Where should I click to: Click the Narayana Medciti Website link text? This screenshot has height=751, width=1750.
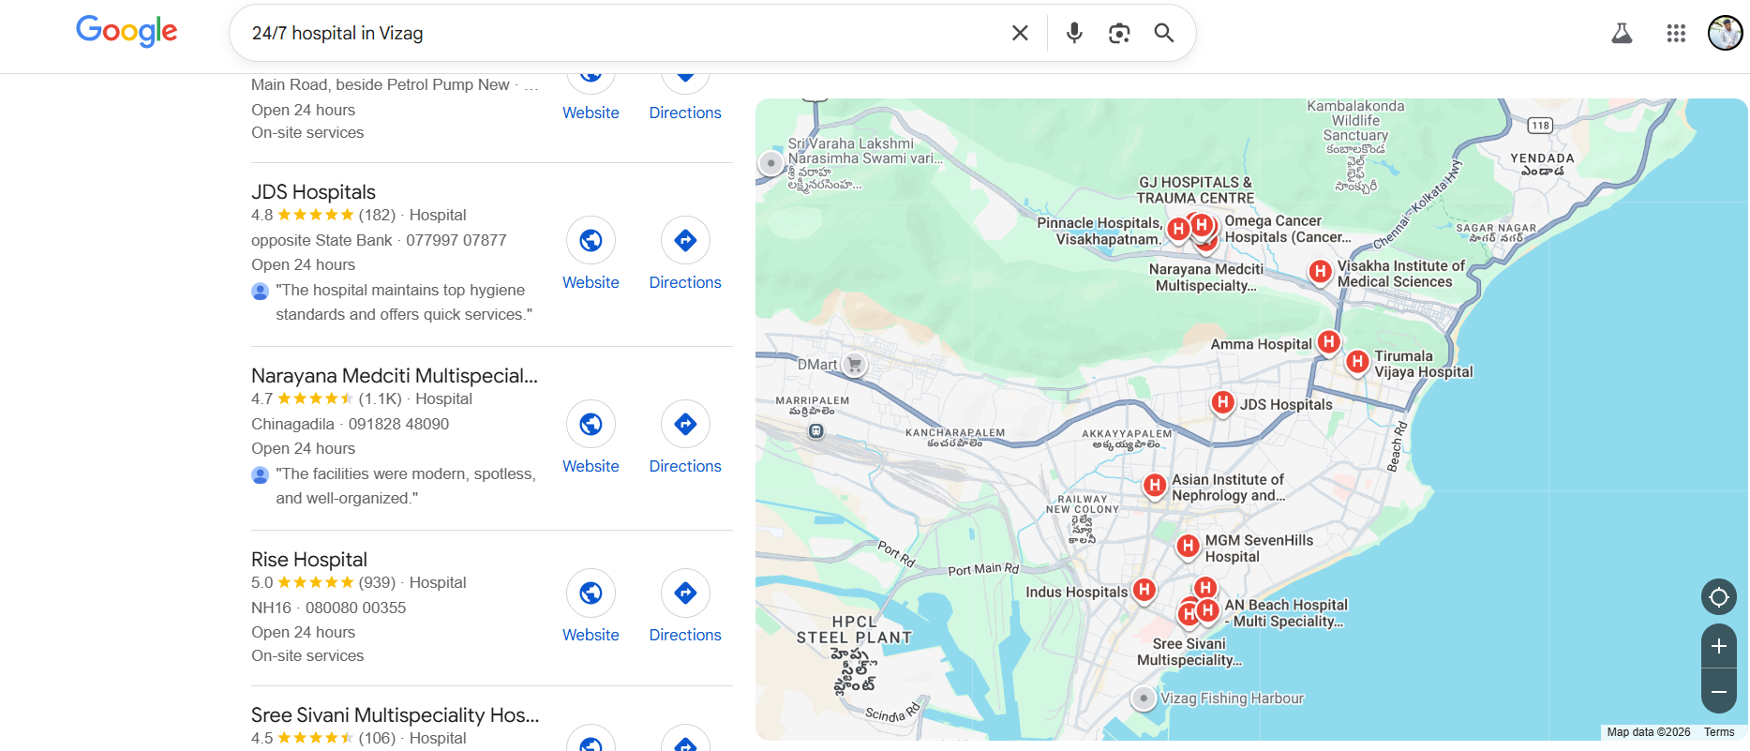(591, 466)
